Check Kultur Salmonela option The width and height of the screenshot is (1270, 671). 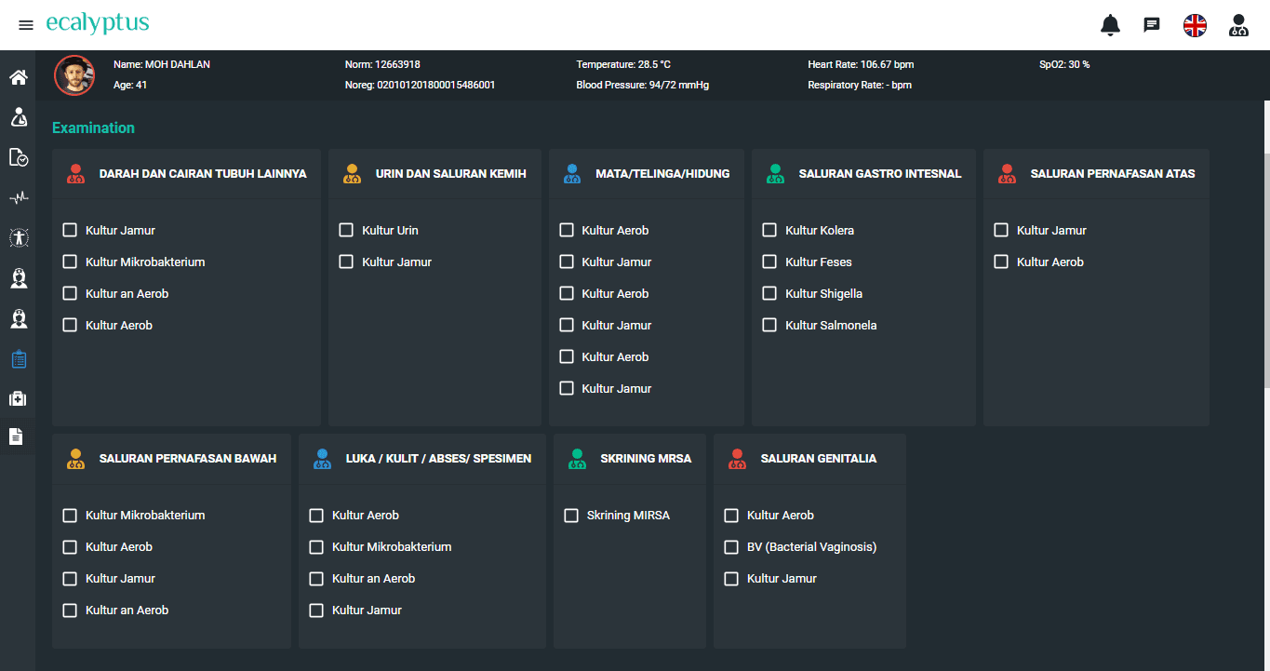click(769, 325)
